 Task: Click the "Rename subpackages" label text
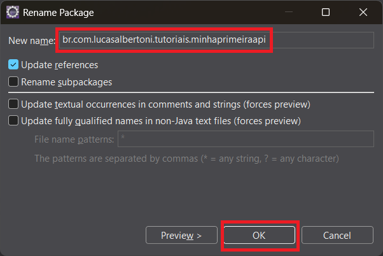coord(66,82)
